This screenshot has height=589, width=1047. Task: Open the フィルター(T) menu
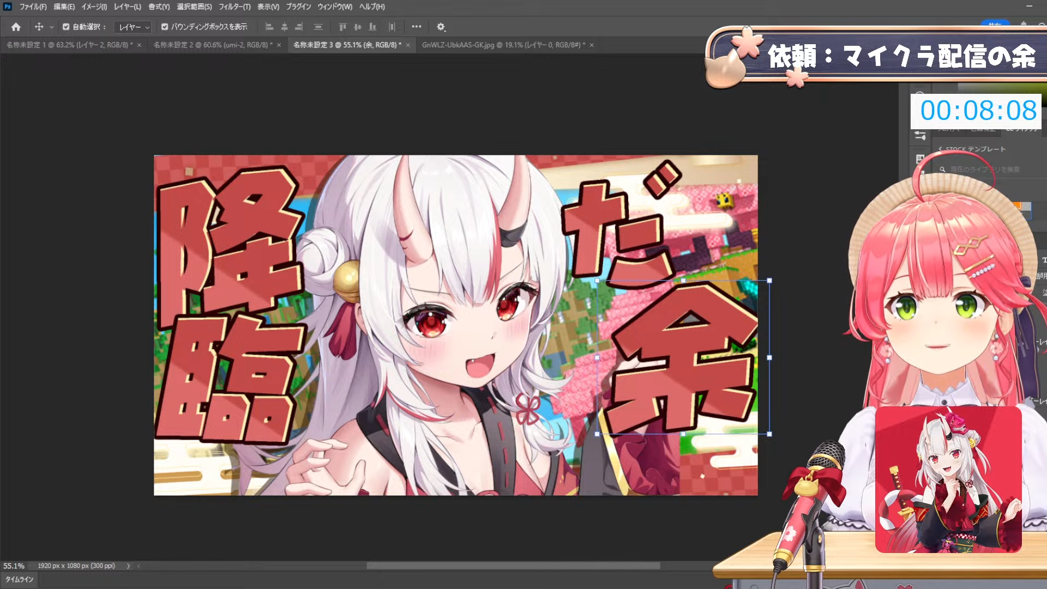point(234,7)
